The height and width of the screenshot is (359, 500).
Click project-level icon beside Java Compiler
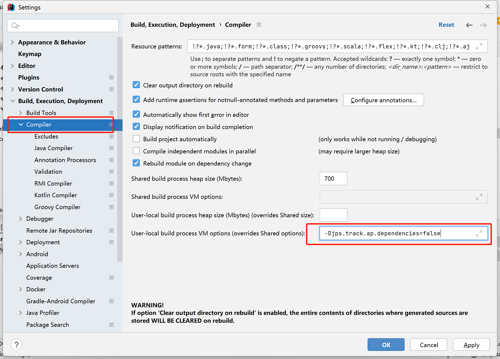pos(111,148)
